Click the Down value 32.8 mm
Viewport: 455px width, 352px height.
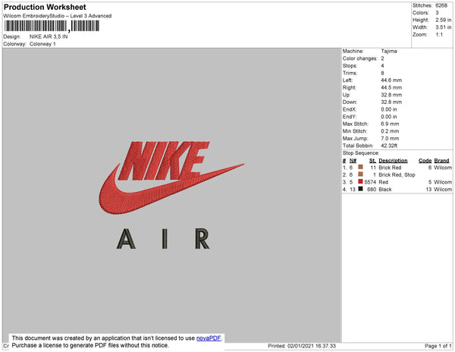tap(391, 102)
